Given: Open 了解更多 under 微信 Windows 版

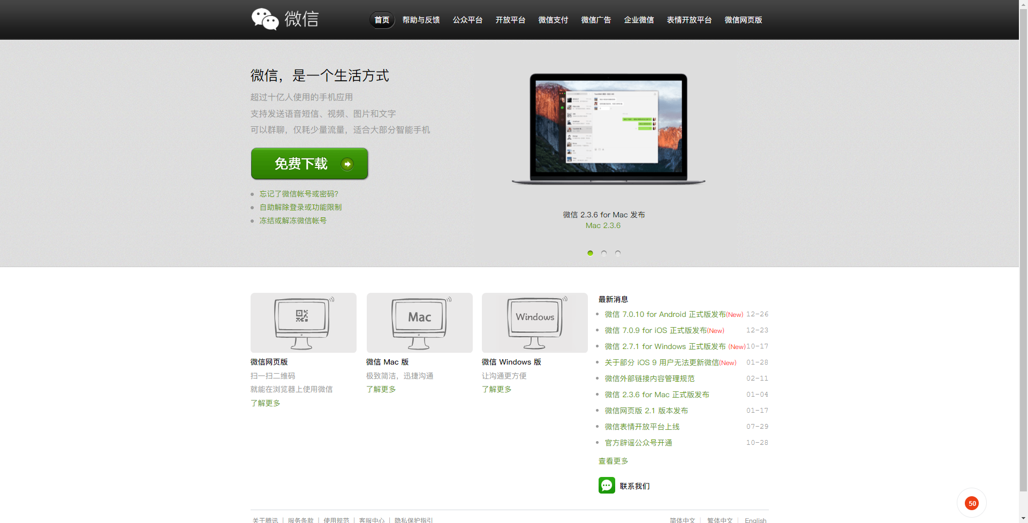Looking at the screenshot, I should [496, 389].
